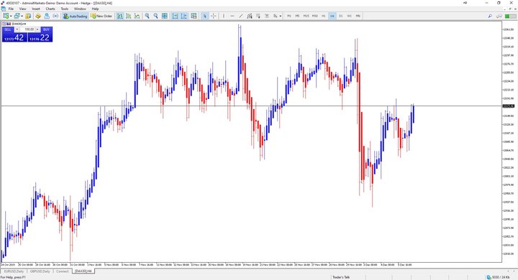The height and width of the screenshot is (280, 518).
Task: Open the indicators list toolbar icon
Action: click(x=194, y=16)
